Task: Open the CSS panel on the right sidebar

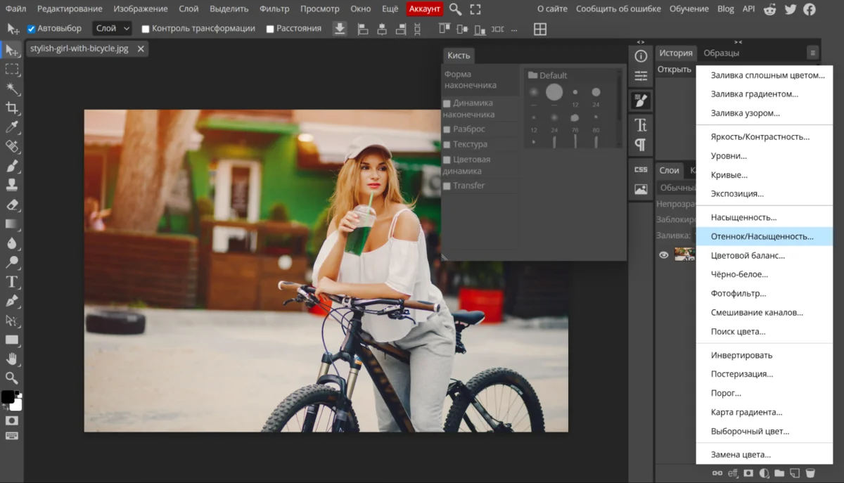Action: 640,169
